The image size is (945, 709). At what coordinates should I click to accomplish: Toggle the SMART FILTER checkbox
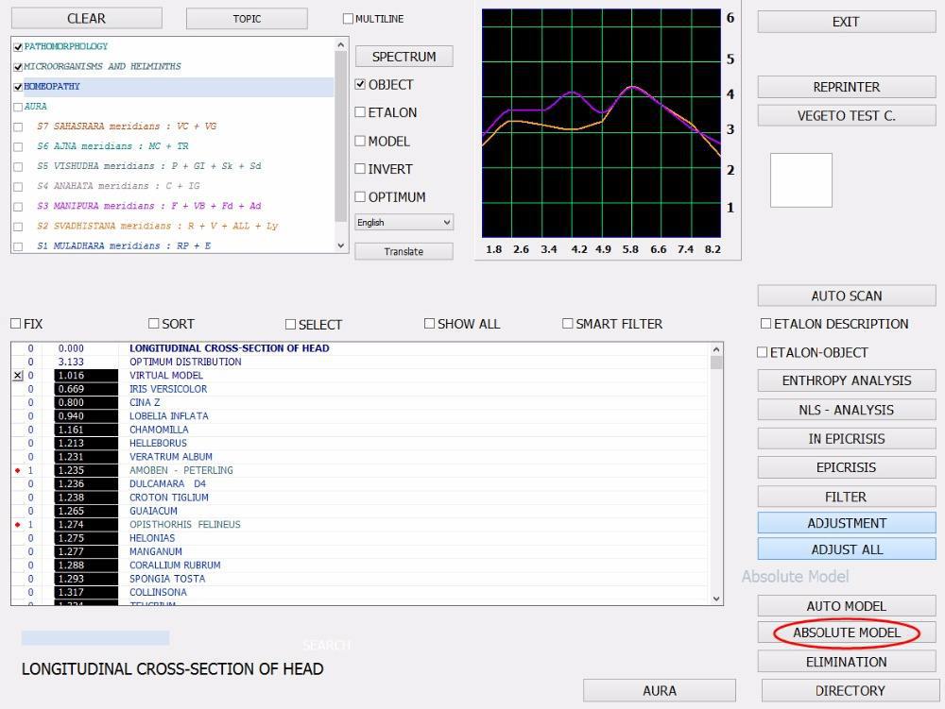click(x=568, y=324)
